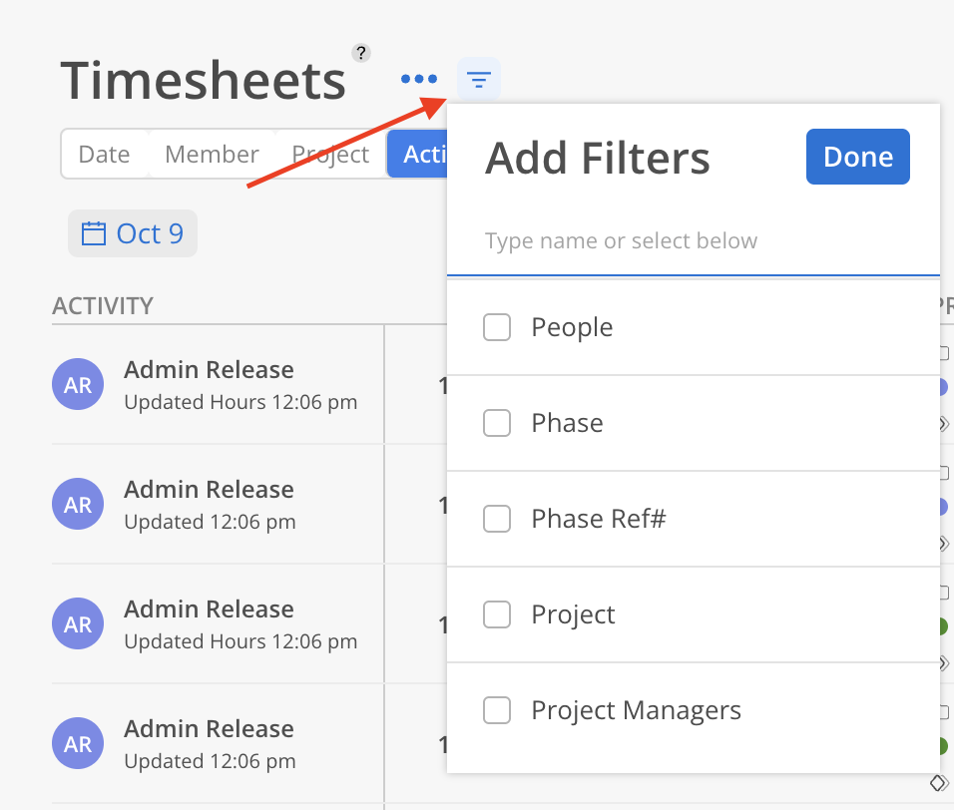Click the ACTIVITY column header
Screen dimensions: 954x810
103,306
